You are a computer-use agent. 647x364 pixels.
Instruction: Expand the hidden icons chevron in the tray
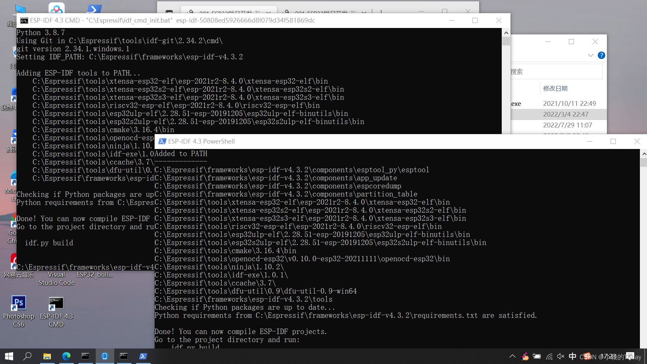tap(512, 356)
